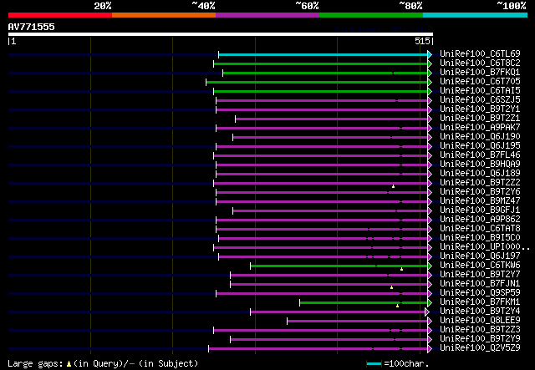Click the orange ~40% identity legend segment

pos(164,15)
